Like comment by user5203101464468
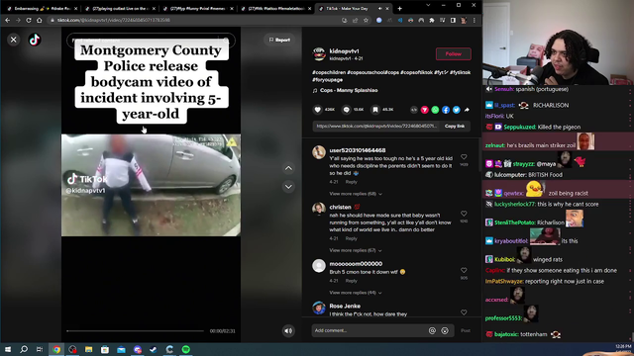This screenshot has width=634, height=356. click(x=464, y=156)
